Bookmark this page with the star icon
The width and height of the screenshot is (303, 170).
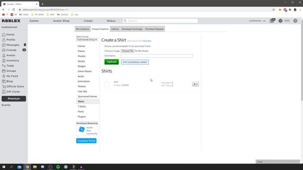pyautogui.click(x=274, y=9)
